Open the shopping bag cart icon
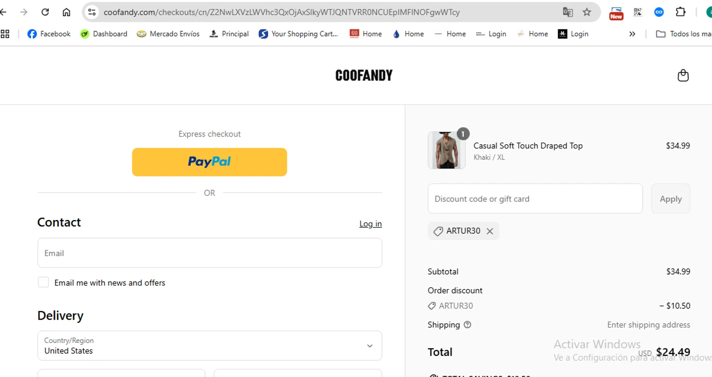The image size is (712, 377). pyautogui.click(x=683, y=75)
